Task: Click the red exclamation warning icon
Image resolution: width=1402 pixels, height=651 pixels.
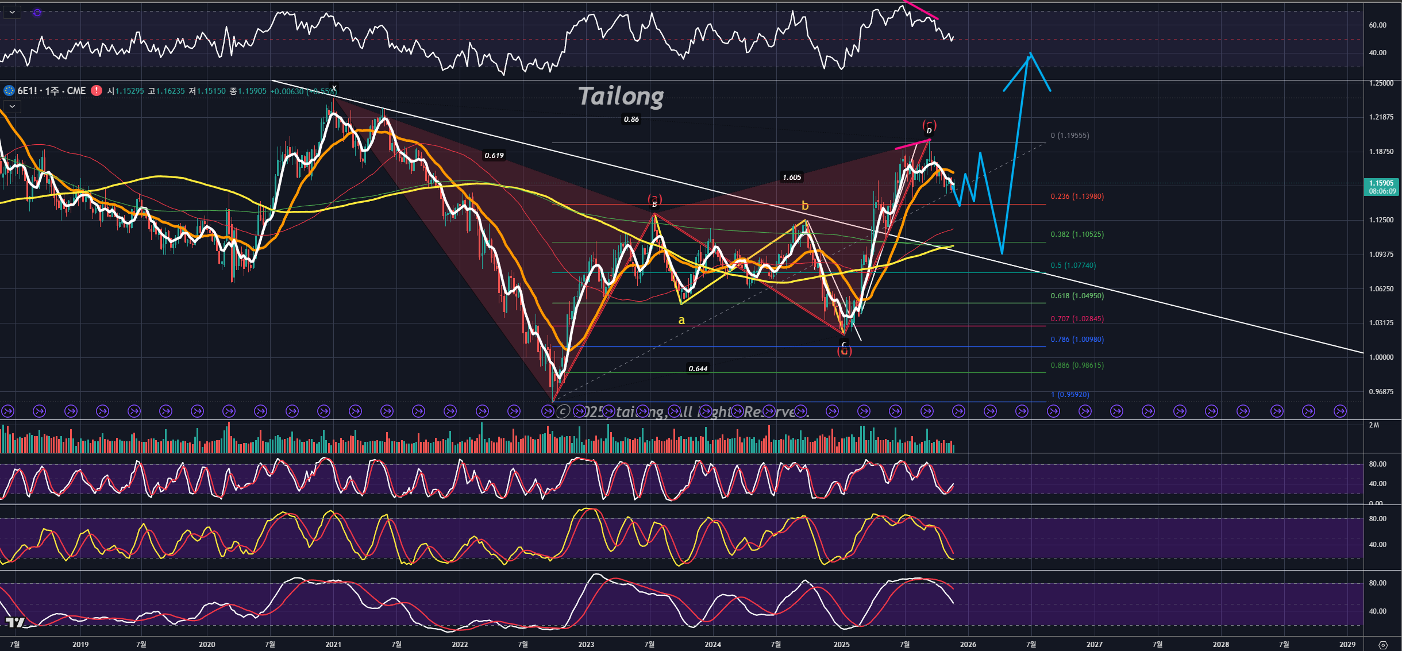Action: (97, 91)
